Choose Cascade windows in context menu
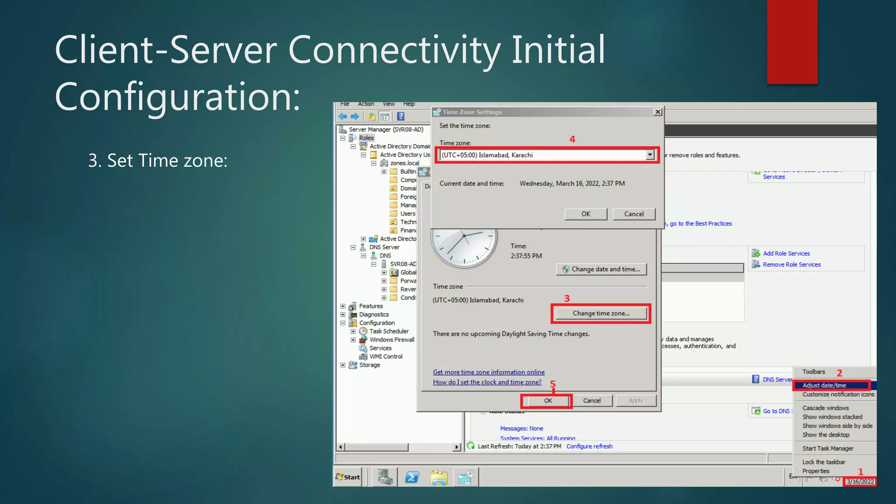896x504 pixels. coord(825,408)
